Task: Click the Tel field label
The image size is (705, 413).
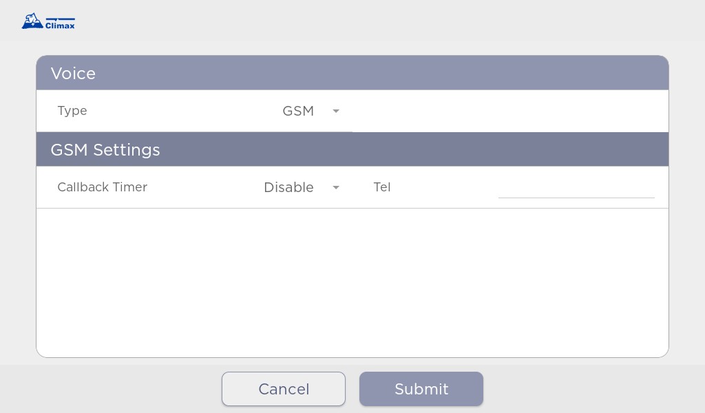Action: pyautogui.click(x=382, y=187)
